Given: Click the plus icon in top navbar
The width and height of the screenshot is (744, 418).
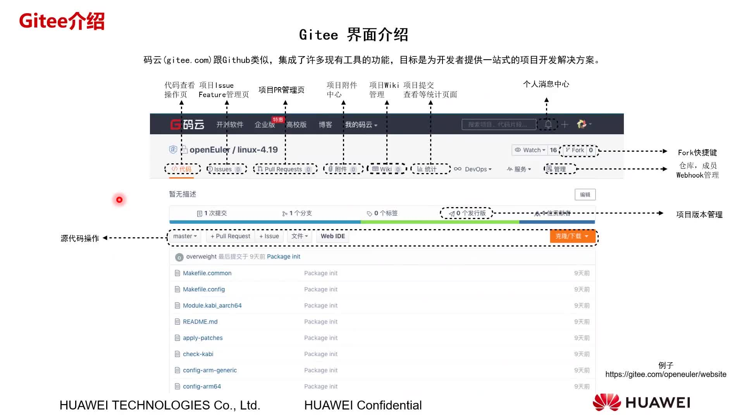Looking at the screenshot, I should click(565, 124).
